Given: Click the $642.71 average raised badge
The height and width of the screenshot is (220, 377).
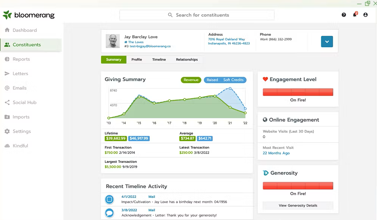Looking at the screenshot, I should click(204, 138).
